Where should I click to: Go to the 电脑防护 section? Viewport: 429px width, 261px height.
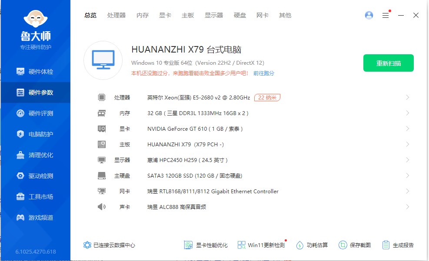36,134
